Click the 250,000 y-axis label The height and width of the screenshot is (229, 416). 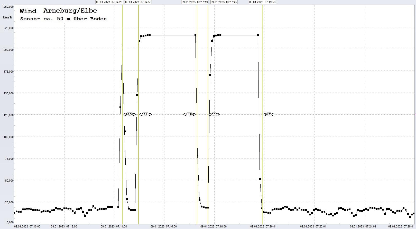8,7
